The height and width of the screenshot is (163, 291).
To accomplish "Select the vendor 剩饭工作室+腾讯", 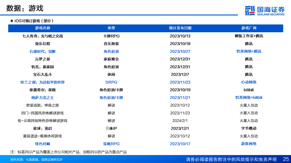I will [x=249, y=36].
